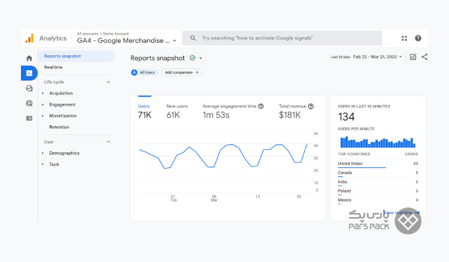Screen dimensions: 449x262
Task: Open Retention report in sidebar
Action: click(x=59, y=127)
